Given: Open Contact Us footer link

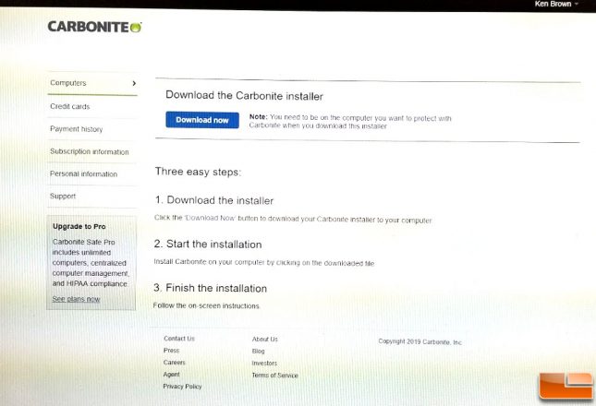Looking at the screenshot, I should point(179,339).
